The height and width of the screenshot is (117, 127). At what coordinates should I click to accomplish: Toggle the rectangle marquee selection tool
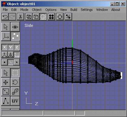(15, 73)
